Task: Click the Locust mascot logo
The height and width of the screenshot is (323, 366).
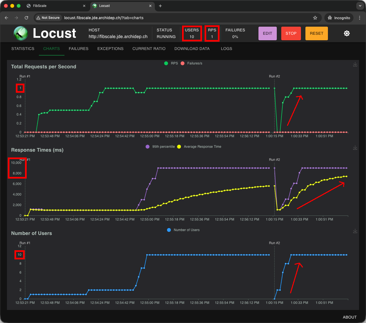Action: pos(21,33)
